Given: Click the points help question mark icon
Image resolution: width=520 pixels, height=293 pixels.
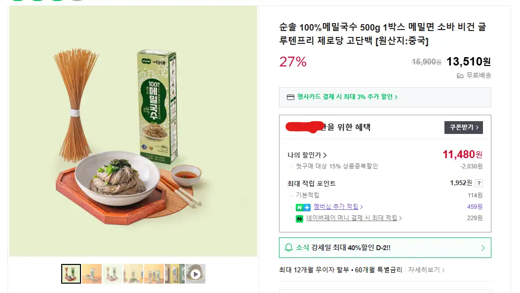Looking at the screenshot, I should click(x=479, y=183).
